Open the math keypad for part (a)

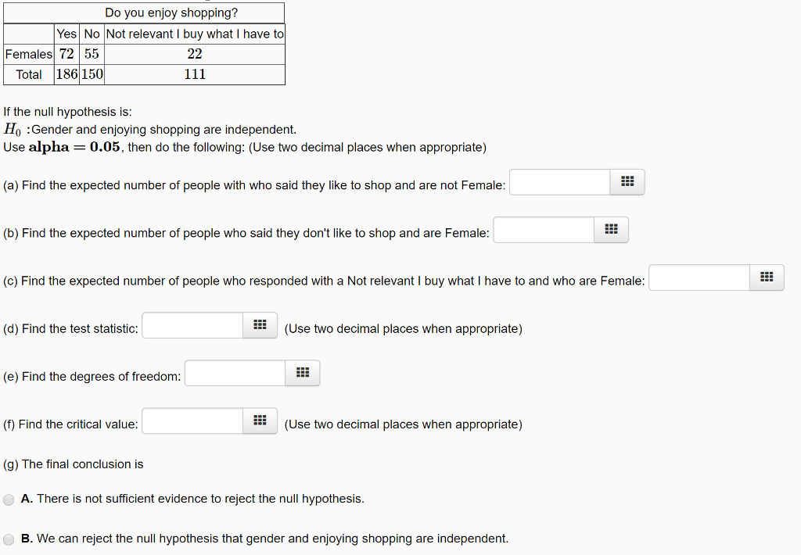pos(627,181)
